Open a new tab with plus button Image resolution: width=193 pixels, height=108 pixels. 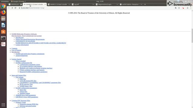coord(145,4)
